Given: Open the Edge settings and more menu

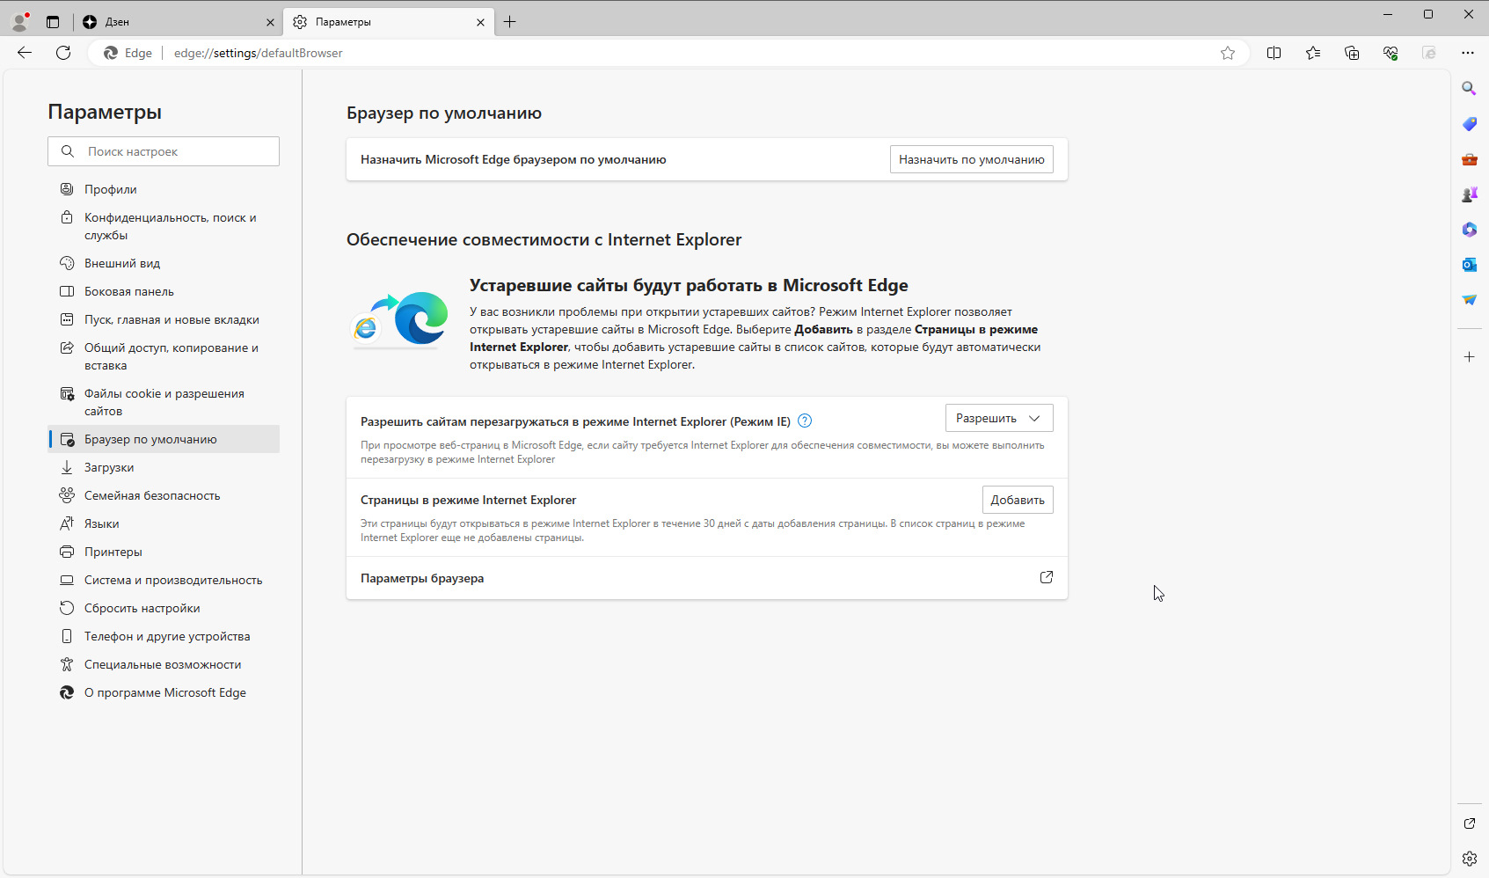Looking at the screenshot, I should point(1468,53).
